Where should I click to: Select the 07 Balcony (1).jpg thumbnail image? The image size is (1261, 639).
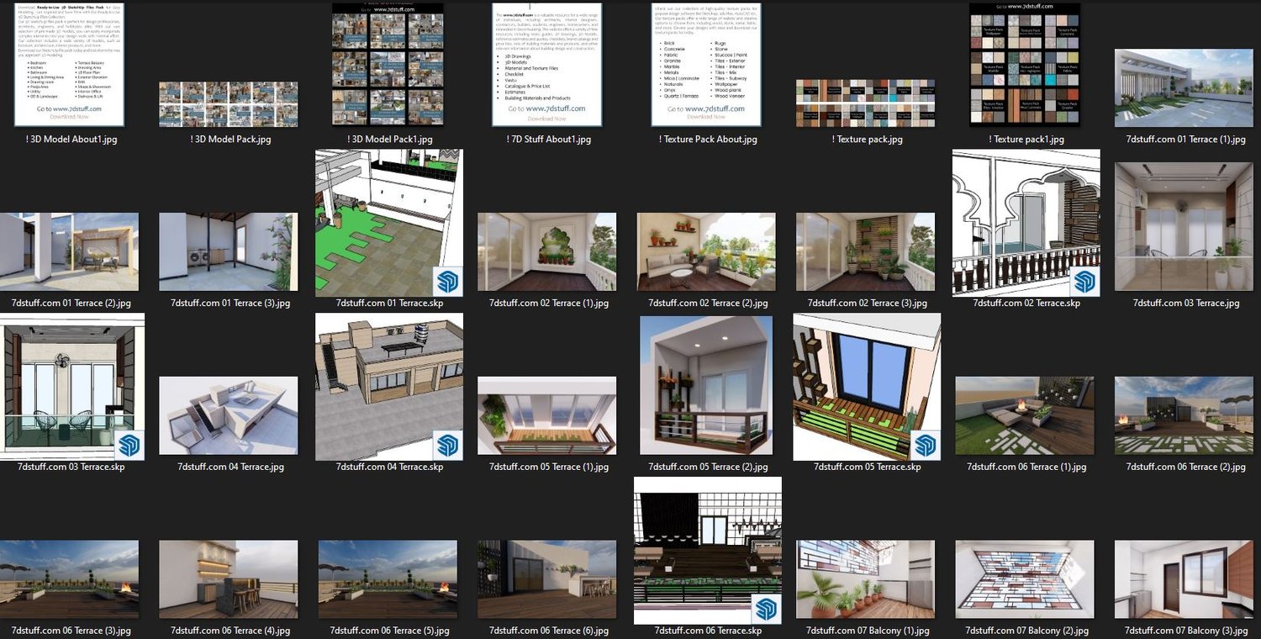tap(866, 580)
